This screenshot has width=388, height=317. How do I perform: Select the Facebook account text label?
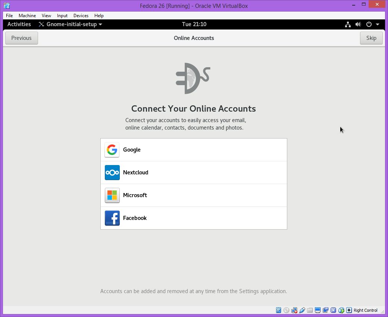135,218
